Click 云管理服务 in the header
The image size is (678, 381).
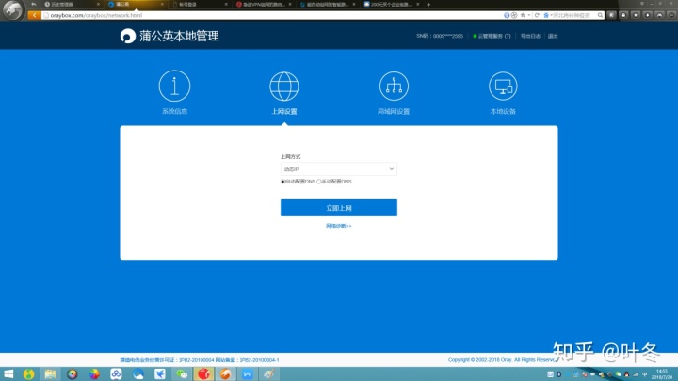click(x=492, y=36)
